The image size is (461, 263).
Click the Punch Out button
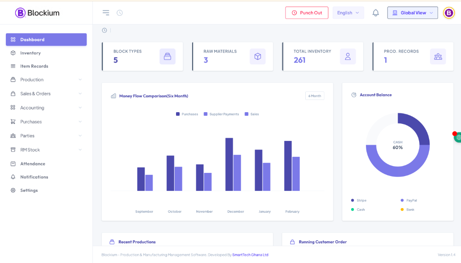point(307,13)
